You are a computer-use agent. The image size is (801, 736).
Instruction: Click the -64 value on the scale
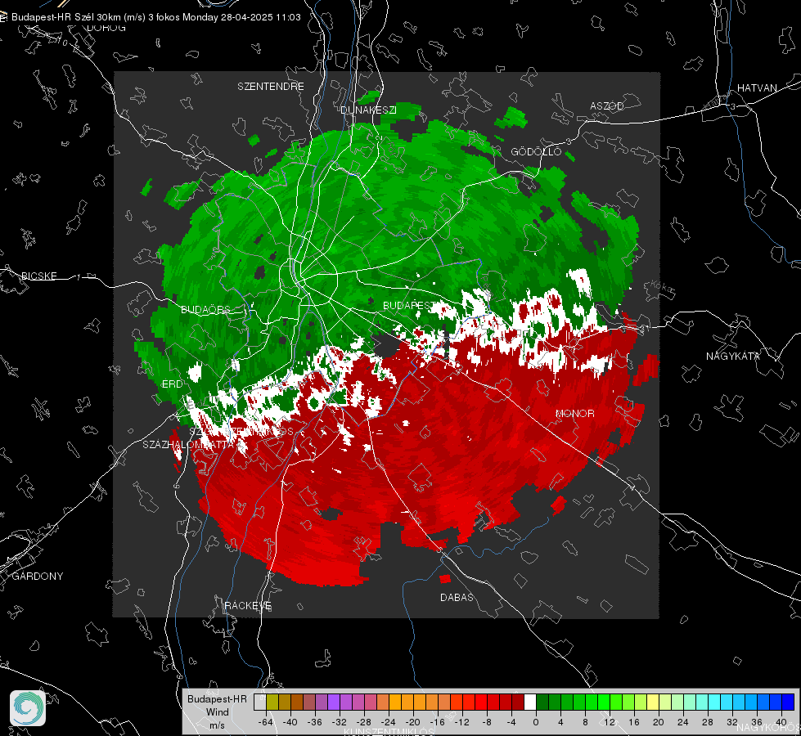(x=266, y=722)
